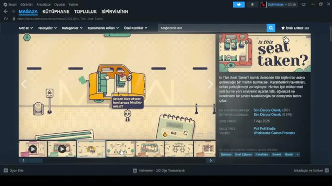Click the thumbnail strip right scroll arrow
The image size is (332, 186).
(211, 160)
